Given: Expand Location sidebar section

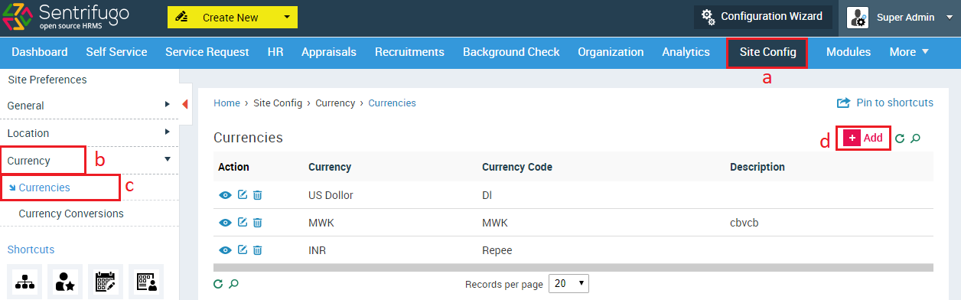Looking at the screenshot, I should tap(89, 133).
